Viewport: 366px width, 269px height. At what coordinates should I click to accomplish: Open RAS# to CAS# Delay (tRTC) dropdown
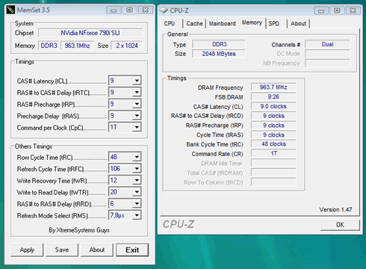(137, 92)
